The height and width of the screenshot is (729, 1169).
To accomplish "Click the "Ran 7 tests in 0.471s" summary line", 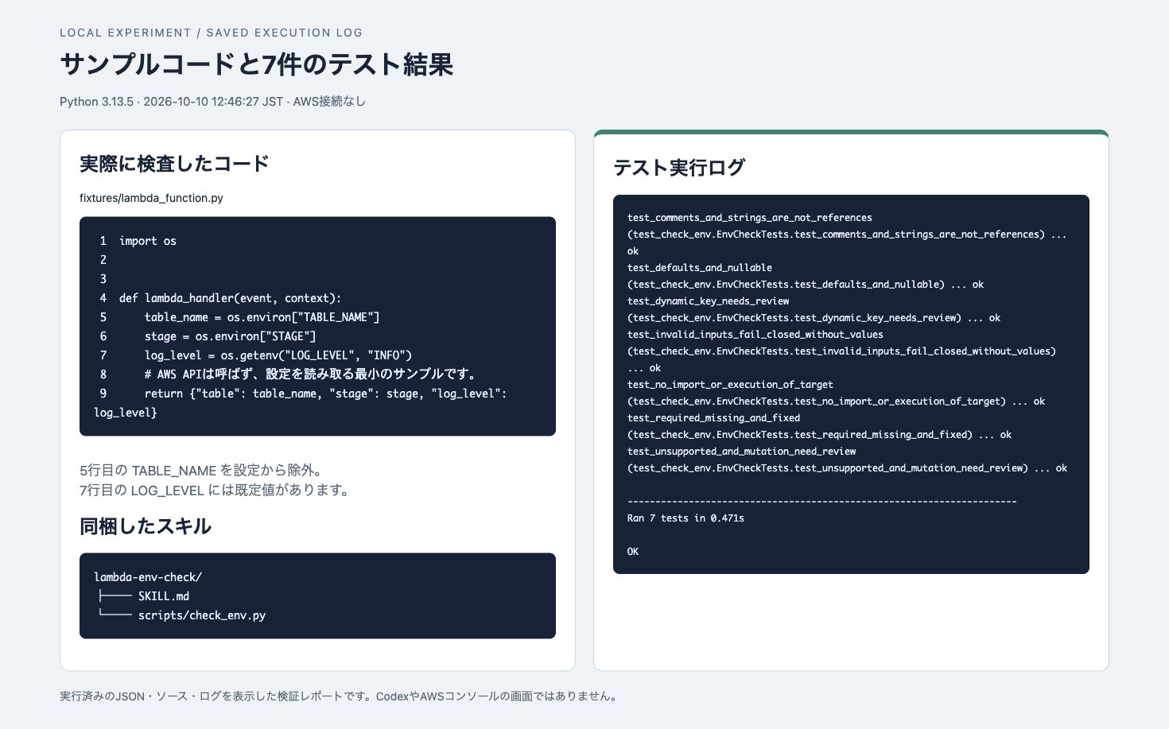I will tap(685, 518).
